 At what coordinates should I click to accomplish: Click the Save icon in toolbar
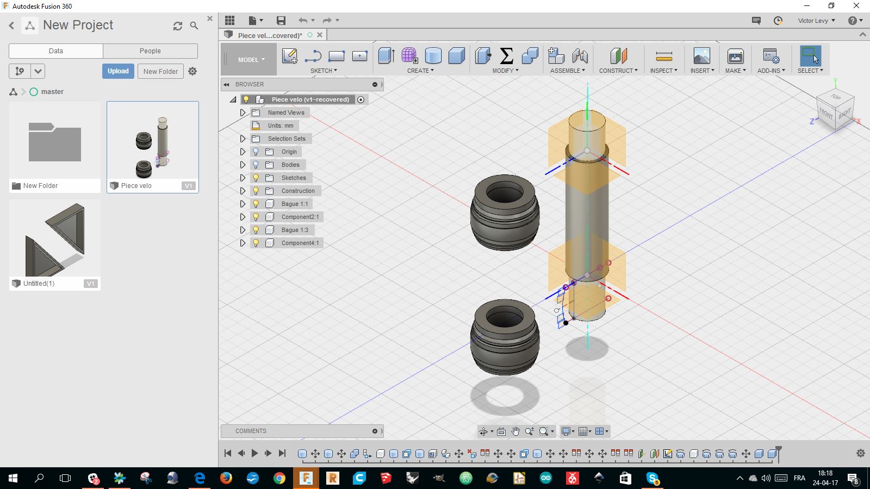(x=281, y=21)
